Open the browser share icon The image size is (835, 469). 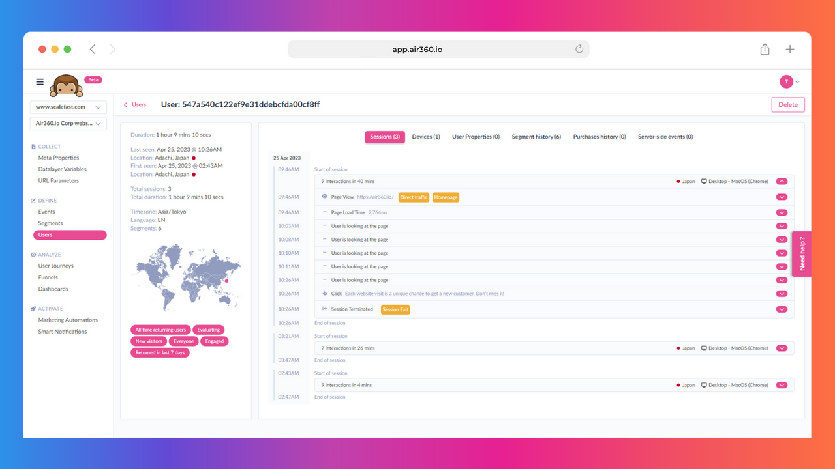(765, 49)
